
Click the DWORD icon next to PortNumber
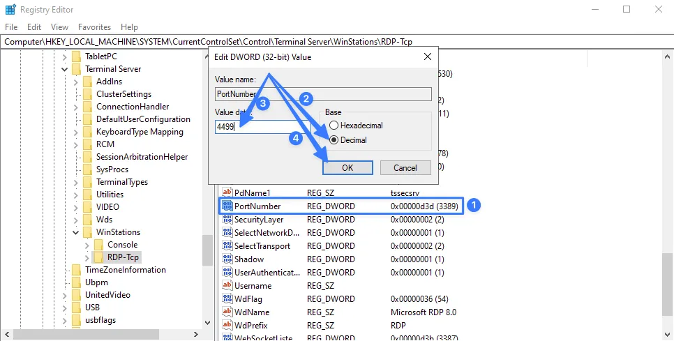click(x=227, y=206)
